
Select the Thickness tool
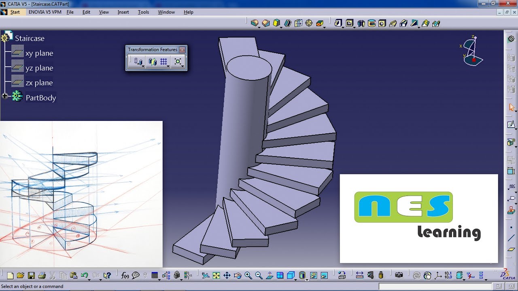coord(298,23)
